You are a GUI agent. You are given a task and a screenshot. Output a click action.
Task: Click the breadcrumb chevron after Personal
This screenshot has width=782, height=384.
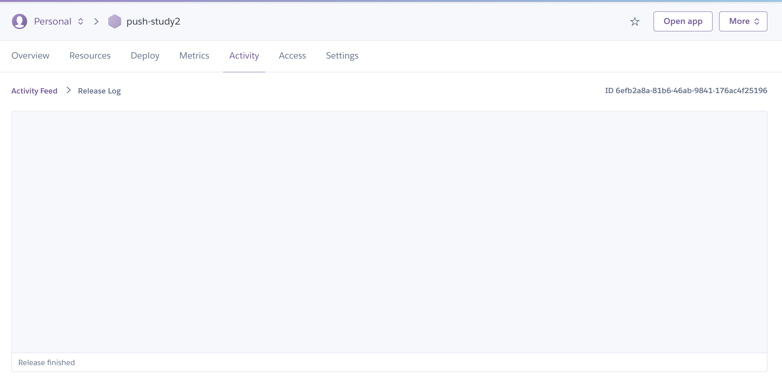[96, 21]
